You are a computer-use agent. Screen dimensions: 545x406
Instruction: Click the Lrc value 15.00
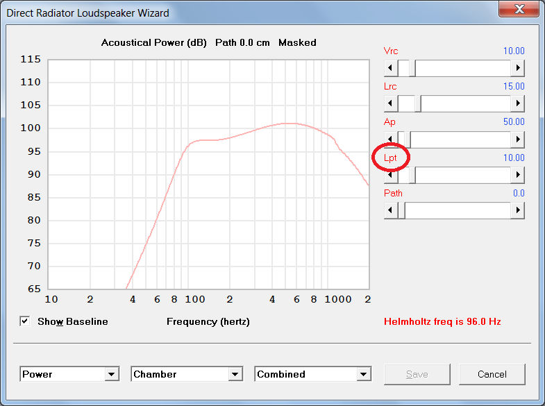(514, 86)
